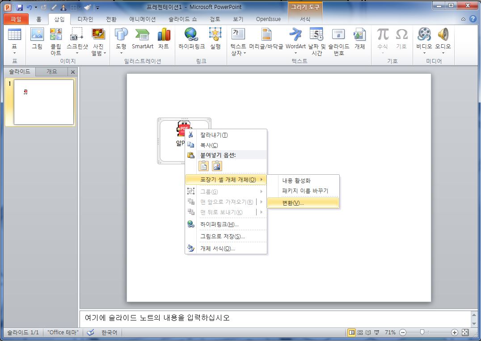Open the 도형 shapes gallery
481x341 pixels.
pos(121,41)
